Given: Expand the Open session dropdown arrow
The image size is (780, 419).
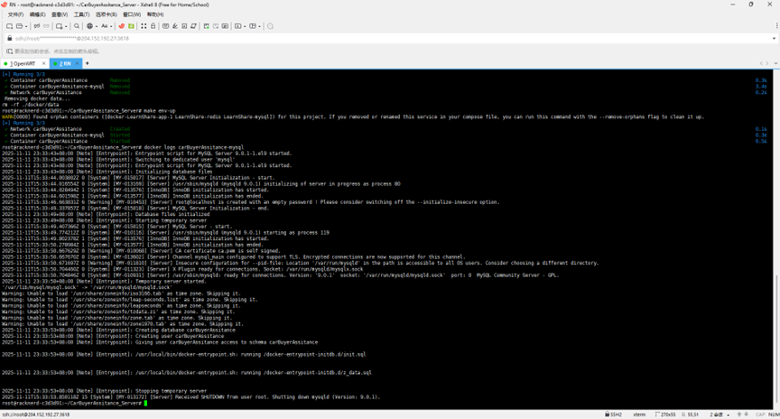Looking at the screenshot, I should [26, 26].
